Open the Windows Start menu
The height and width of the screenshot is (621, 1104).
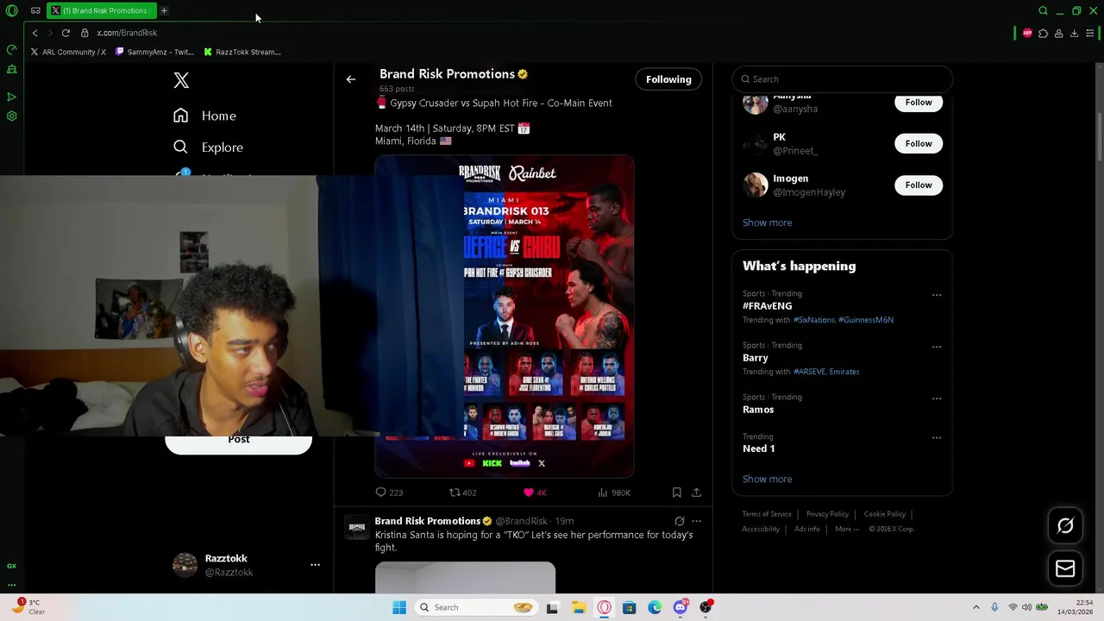[399, 607]
